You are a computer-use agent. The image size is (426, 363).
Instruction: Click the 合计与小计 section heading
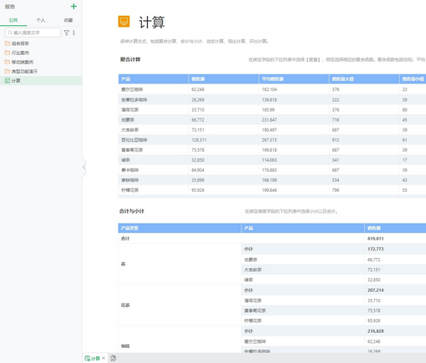point(132,211)
